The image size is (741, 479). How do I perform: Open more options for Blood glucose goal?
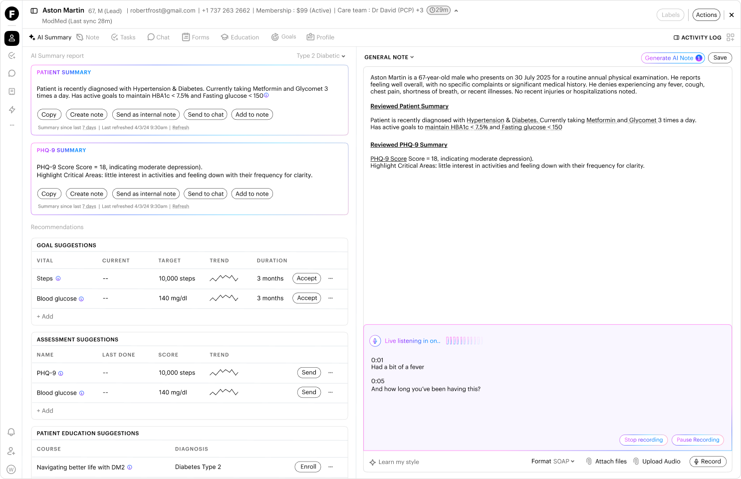(330, 298)
